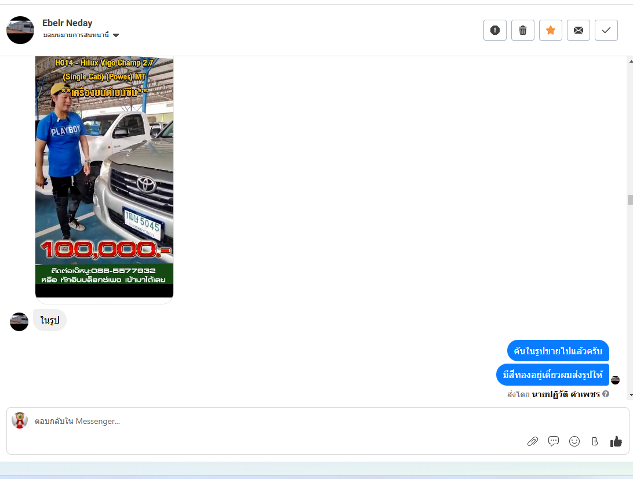The width and height of the screenshot is (633, 479).
Task: Toggle the orange follow-up star
Action: [551, 30]
